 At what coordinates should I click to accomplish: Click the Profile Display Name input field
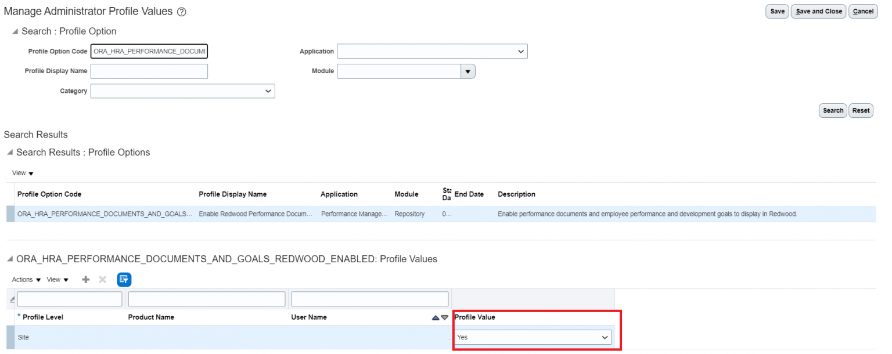coord(149,71)
